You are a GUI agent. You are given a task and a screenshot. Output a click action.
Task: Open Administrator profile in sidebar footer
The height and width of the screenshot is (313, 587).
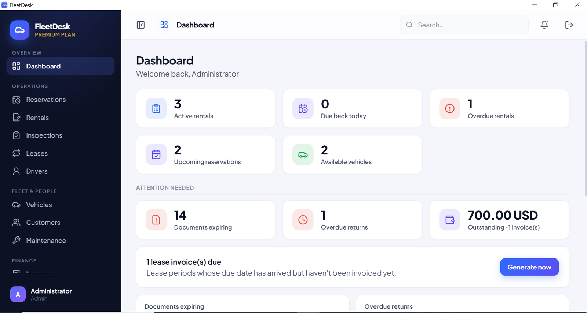point(61,294)
